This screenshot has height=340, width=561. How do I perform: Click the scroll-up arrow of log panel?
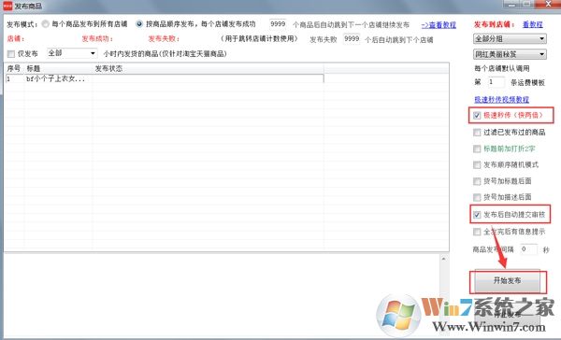tap(443, 259)
